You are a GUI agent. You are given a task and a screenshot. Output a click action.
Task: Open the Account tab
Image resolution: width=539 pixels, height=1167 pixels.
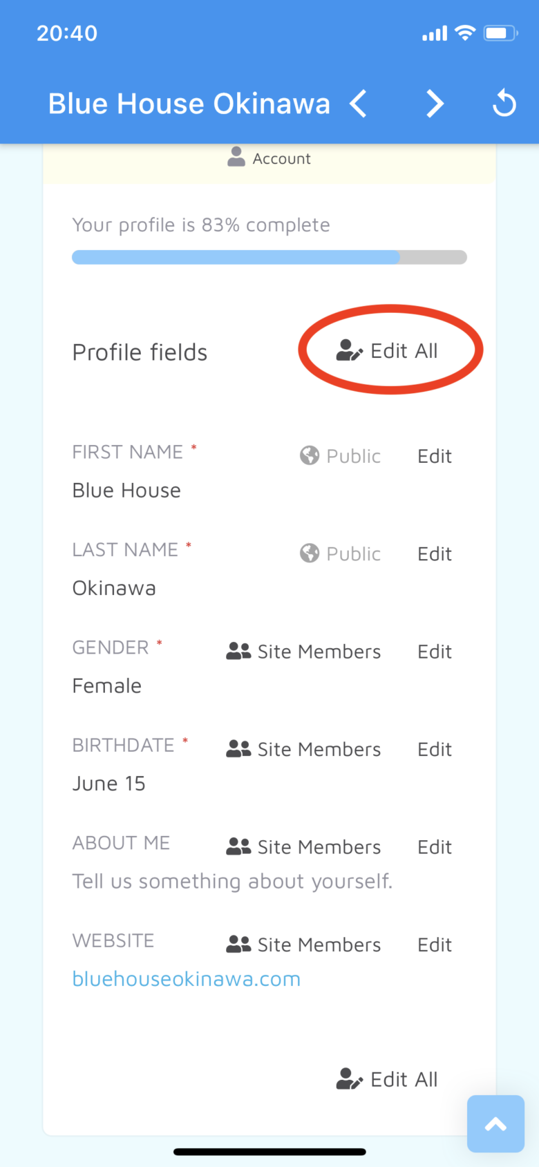click(x=269, y=158)
